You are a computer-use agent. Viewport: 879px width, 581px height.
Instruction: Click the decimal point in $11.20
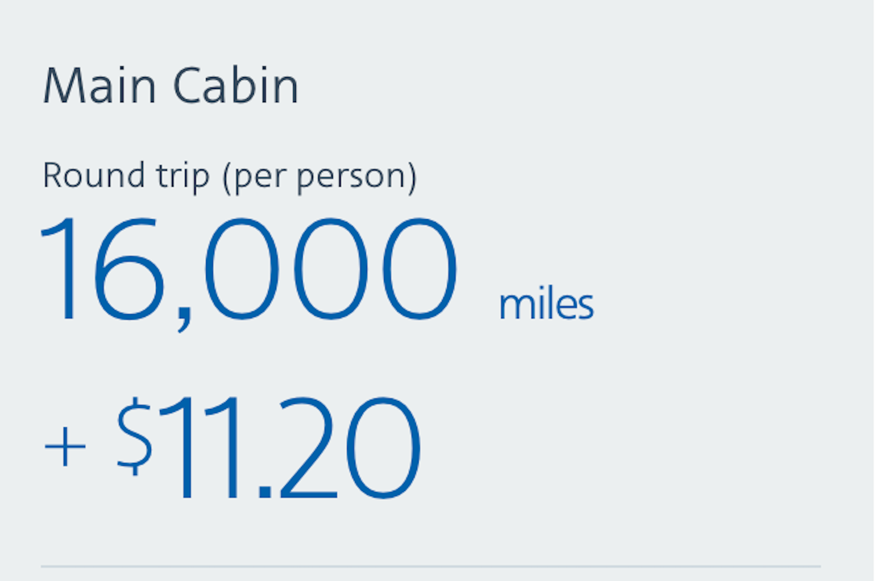(265, 490)
